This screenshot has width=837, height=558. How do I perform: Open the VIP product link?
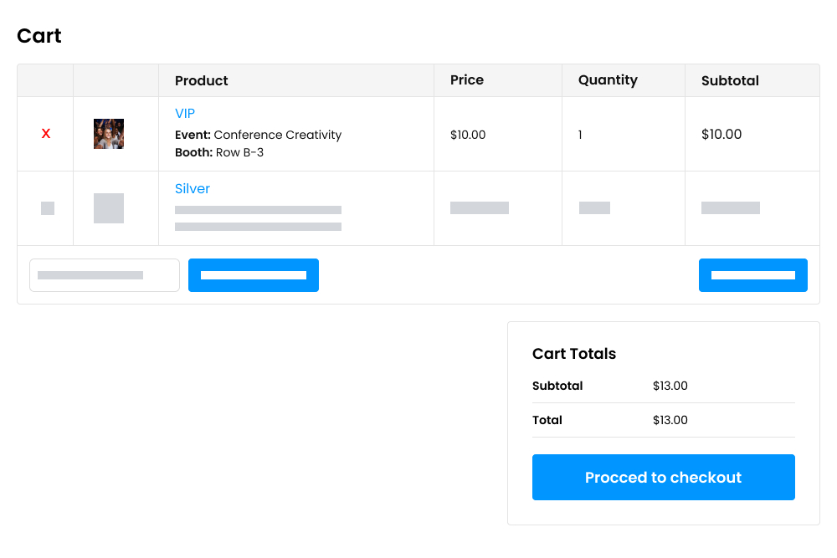click(184, 113)
